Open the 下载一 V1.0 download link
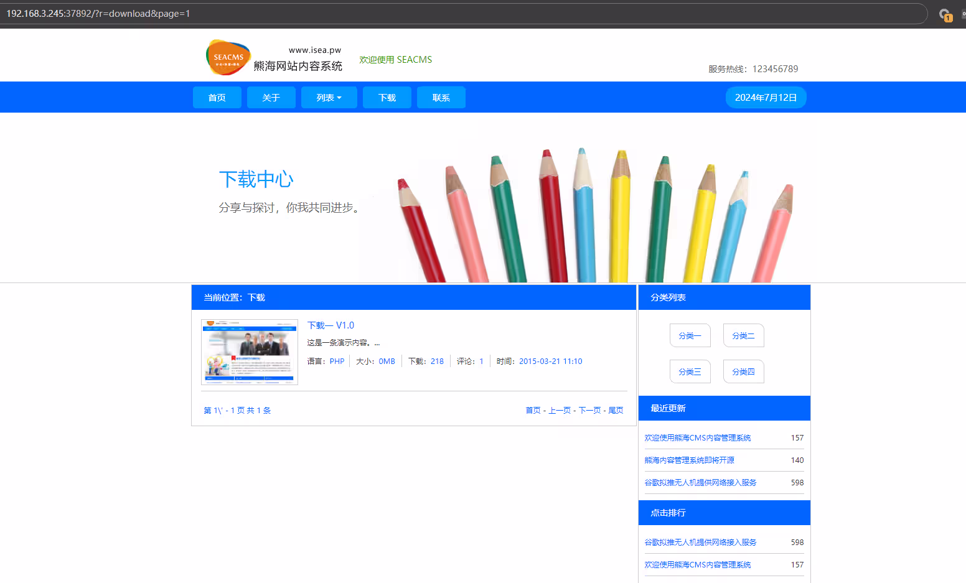The width and height of the screenshot is (966, 583). tap(331, 325)
